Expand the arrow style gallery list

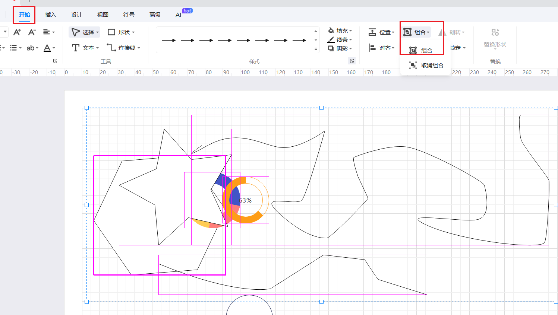point(316,49)
